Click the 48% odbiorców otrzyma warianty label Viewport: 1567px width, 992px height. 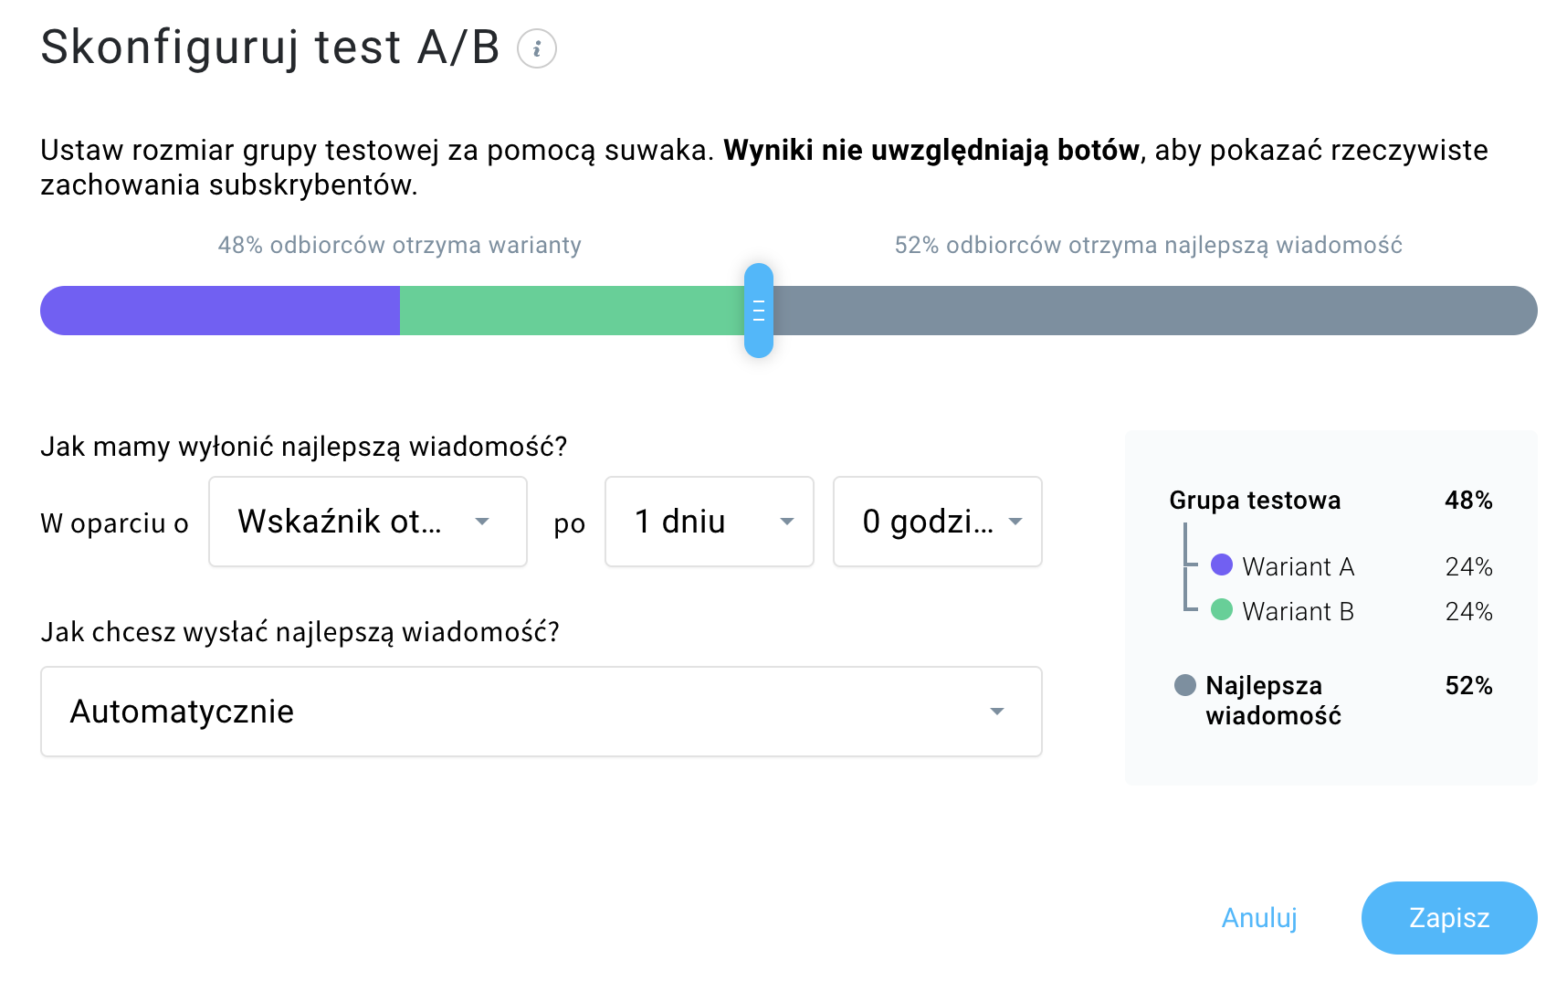pyautogui.click(x=399, y=245)
